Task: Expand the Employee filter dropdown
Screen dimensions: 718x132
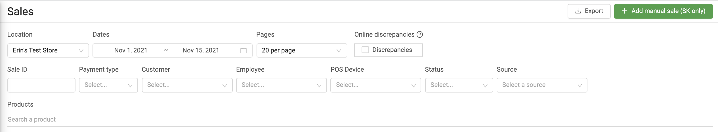Action: [x=281, y=85]
